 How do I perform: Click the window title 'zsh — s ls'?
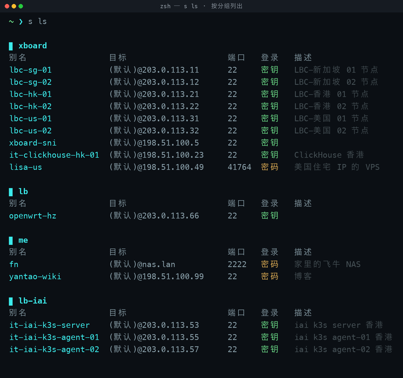tap(179, 6)
